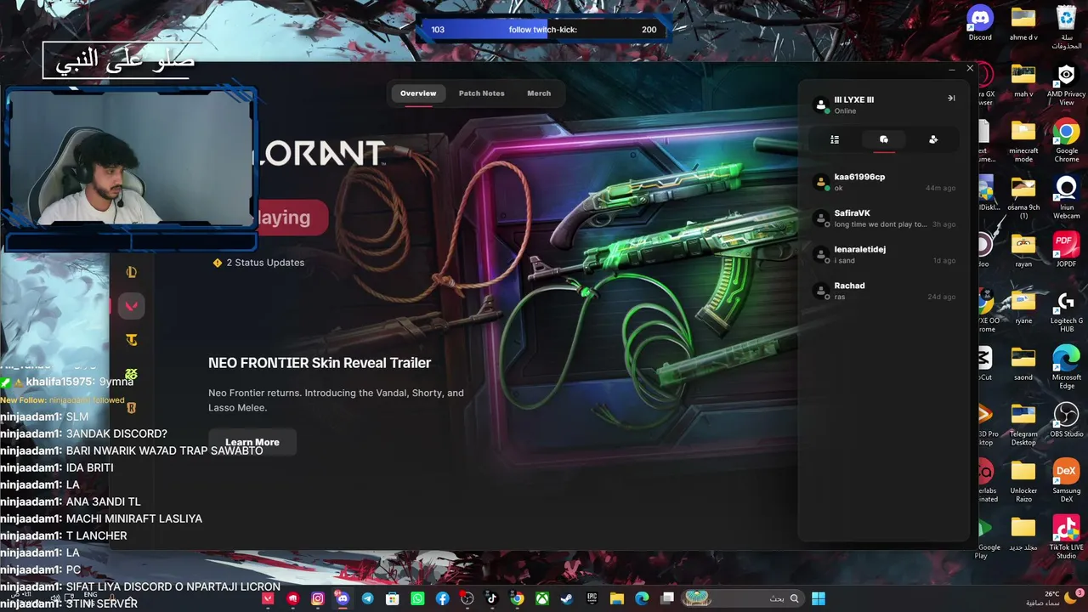Open the Unlocker Raizo folder
The width and height of the screenshot is (1088, 612).
[1023, 481]
